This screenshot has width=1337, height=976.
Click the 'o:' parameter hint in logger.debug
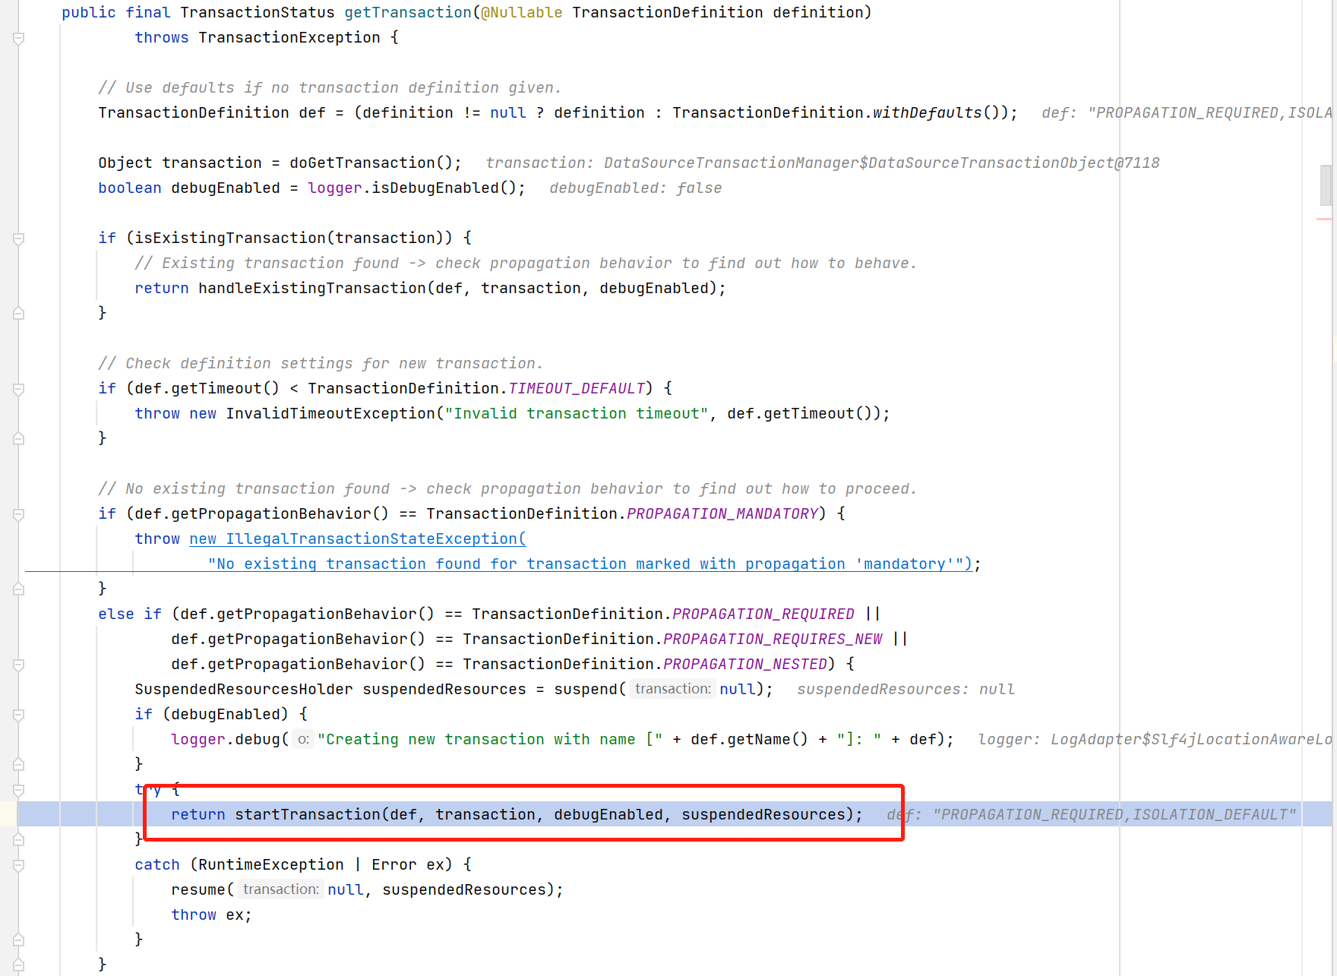(x=303, y=739)
